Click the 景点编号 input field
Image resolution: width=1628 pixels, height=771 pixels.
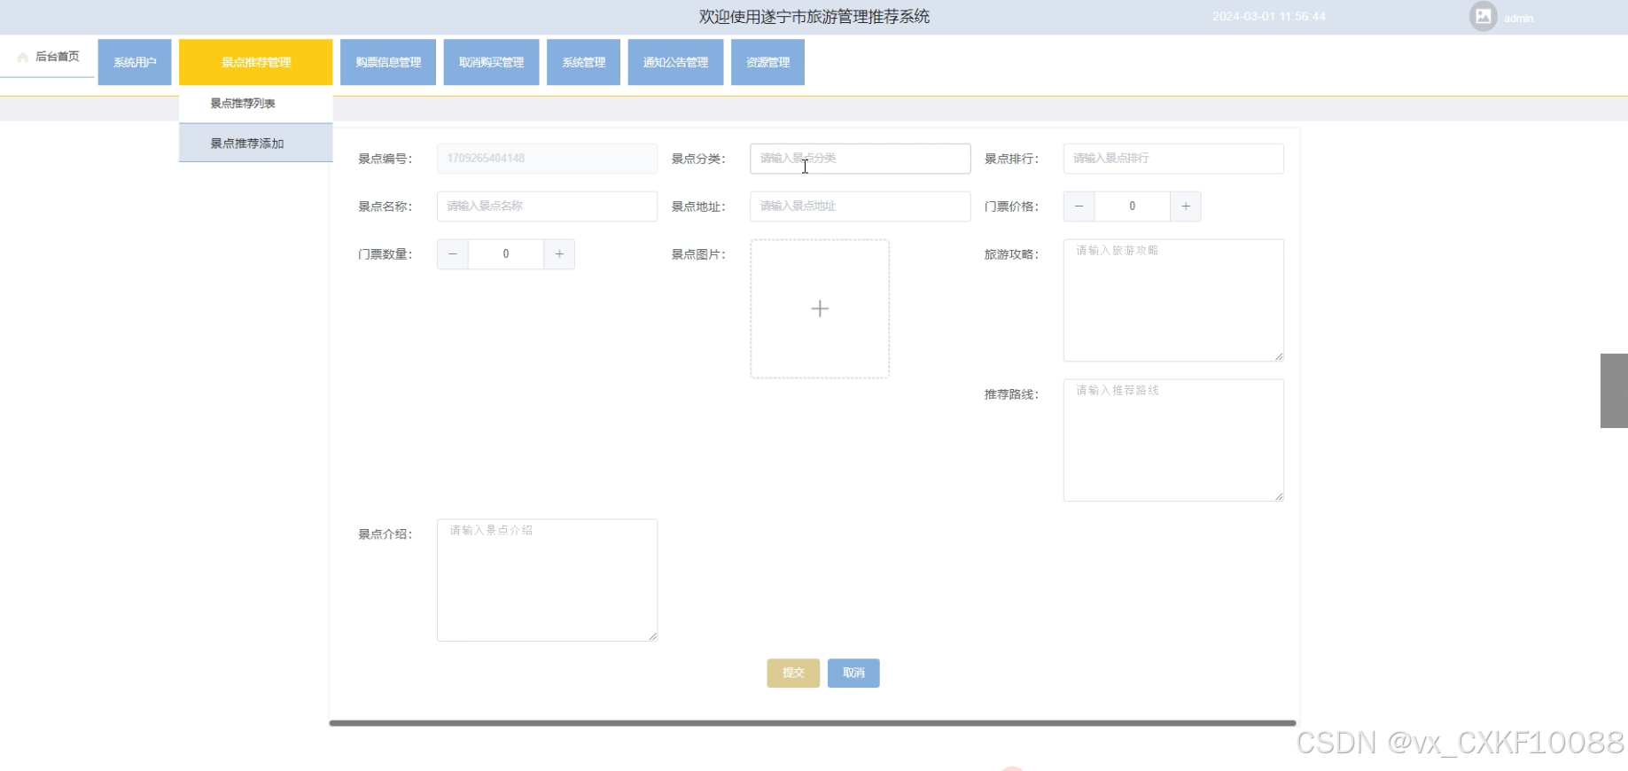pos(547,159)
